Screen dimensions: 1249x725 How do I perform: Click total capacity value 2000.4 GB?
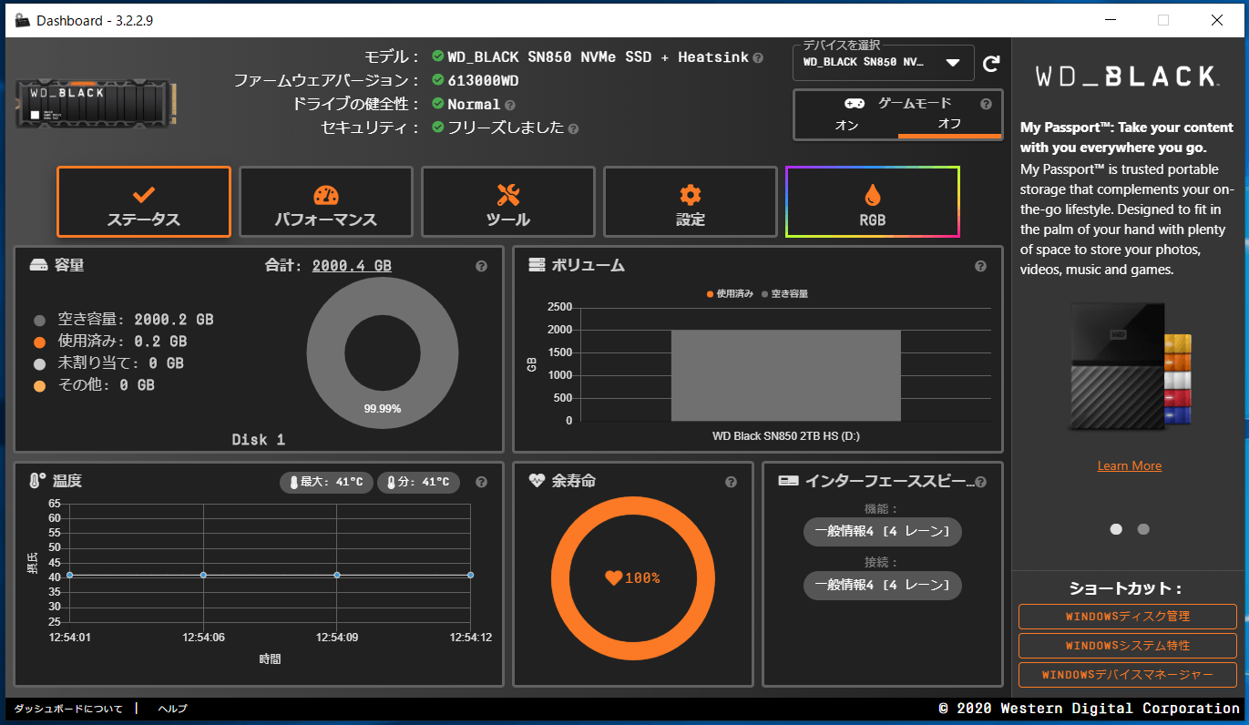tap(352, 266)
